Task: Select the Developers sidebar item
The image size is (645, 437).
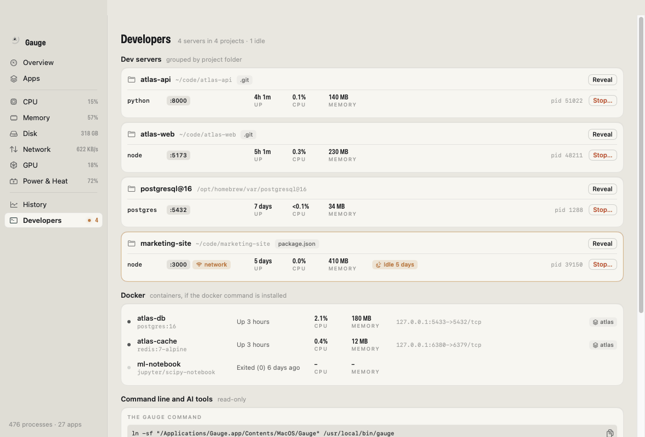Action: coord(54,220)
